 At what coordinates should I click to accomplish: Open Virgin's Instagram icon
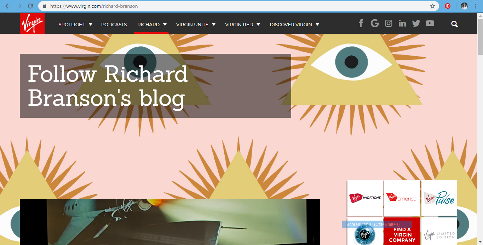point(389,24)
